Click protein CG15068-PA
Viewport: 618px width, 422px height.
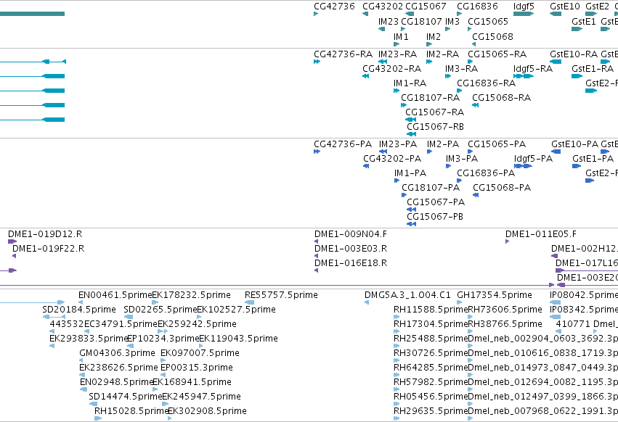click(502, 189)
